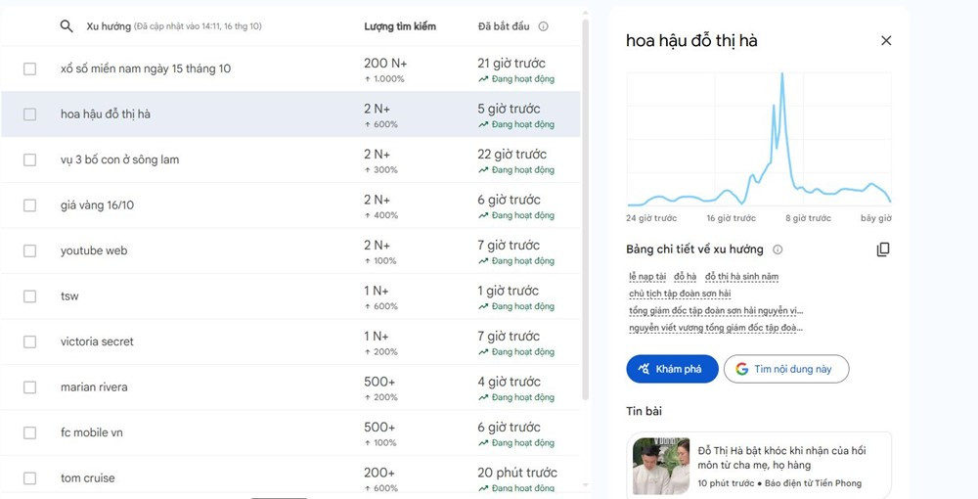Close the hoa hậu đỗ thị hà panel
Screen dimensions: 978x499
[886, 40]
